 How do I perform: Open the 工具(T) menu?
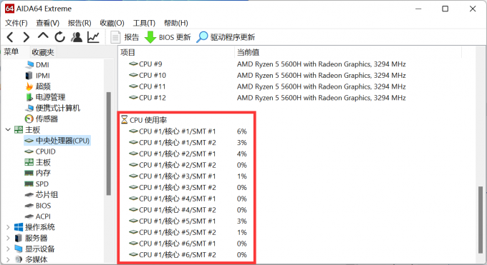(144, 23)
